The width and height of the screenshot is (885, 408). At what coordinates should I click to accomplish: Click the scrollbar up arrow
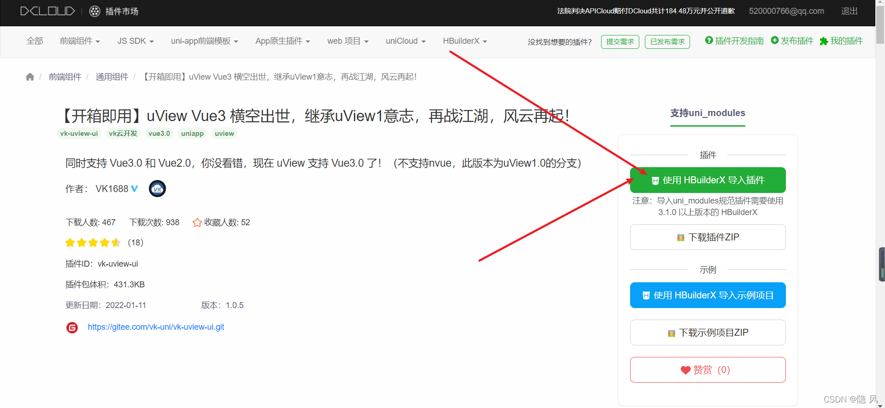880,3
